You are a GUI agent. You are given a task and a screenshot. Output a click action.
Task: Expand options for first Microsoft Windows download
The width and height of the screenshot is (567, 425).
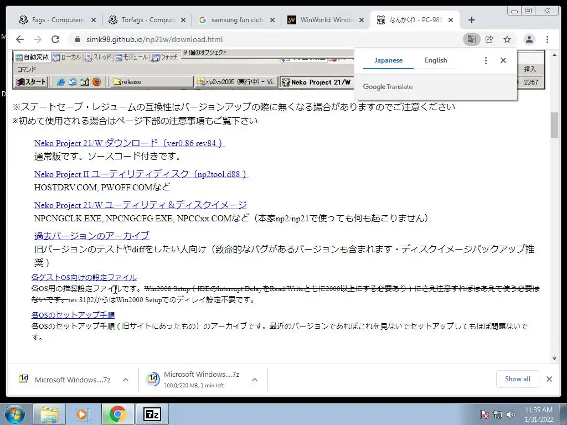click(x=126, y=380)
